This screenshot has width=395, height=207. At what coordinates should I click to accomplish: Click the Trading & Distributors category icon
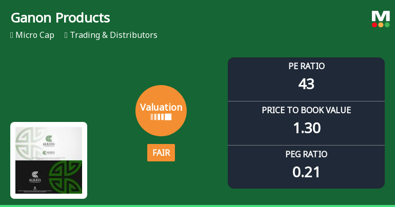66,35
